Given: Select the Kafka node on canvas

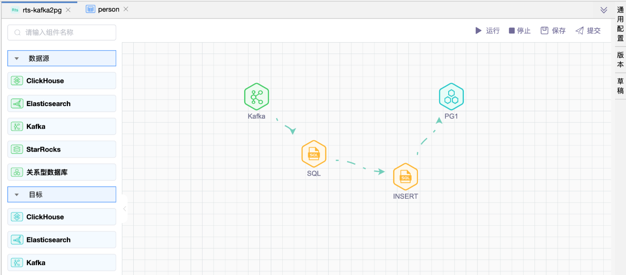Looking at the screenshot, I should pyautogui.click(x=257, y=97).
